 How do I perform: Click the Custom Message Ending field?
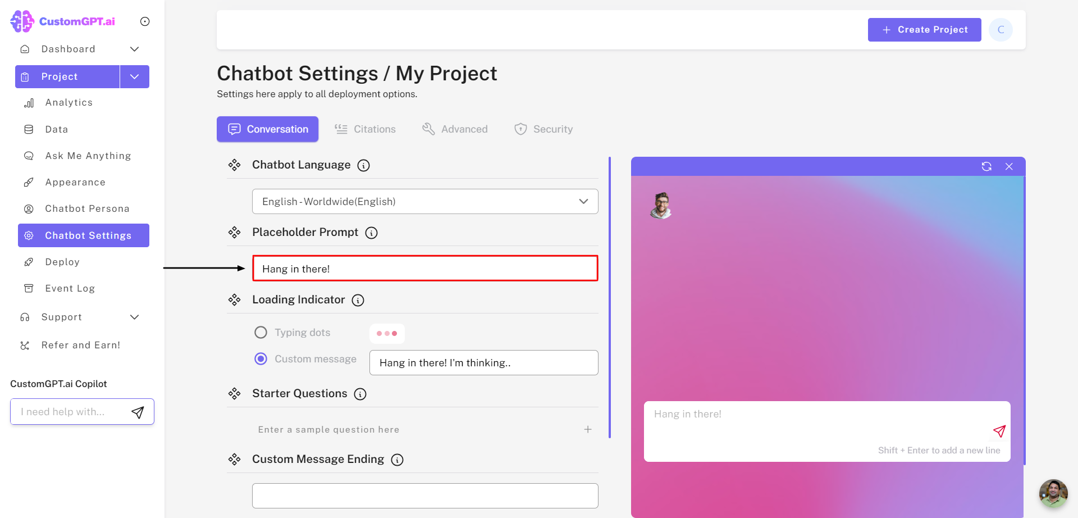coord(425,496)
